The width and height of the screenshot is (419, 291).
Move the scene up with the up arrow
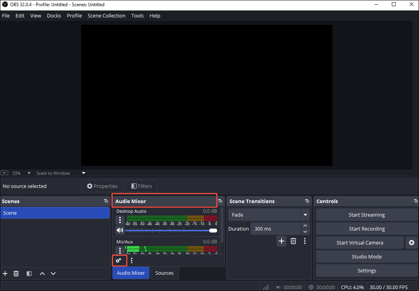click(42, 273)
